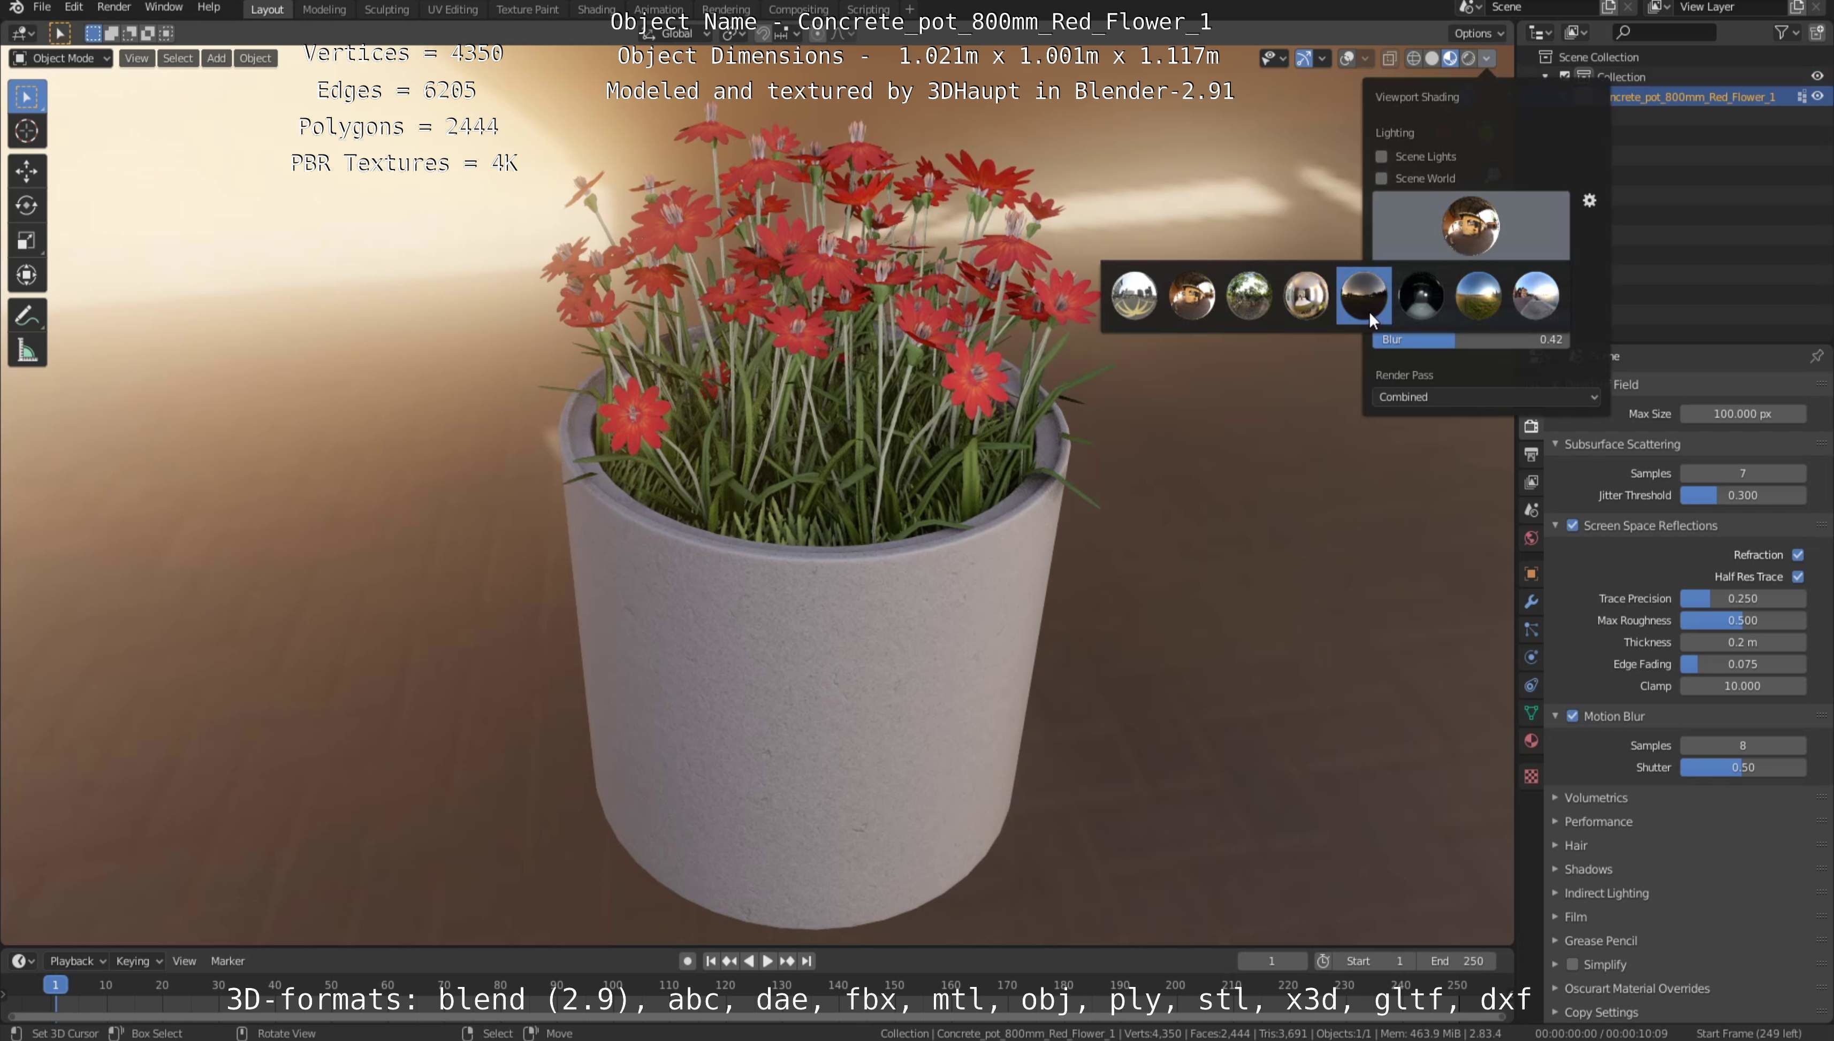The height and width of the screenshot is (1041, 1834).
Task: Open the viewport Options dropdown
Action: click(x=1478, y=34)
